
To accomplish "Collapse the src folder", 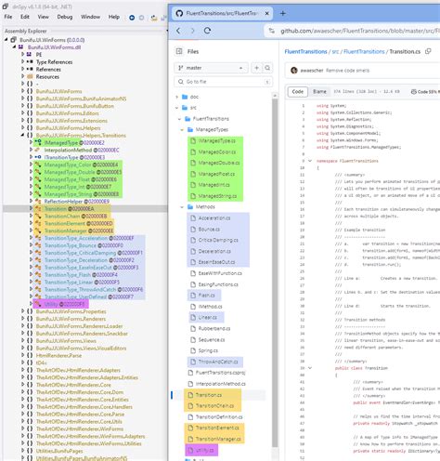I will click(177, 108).
